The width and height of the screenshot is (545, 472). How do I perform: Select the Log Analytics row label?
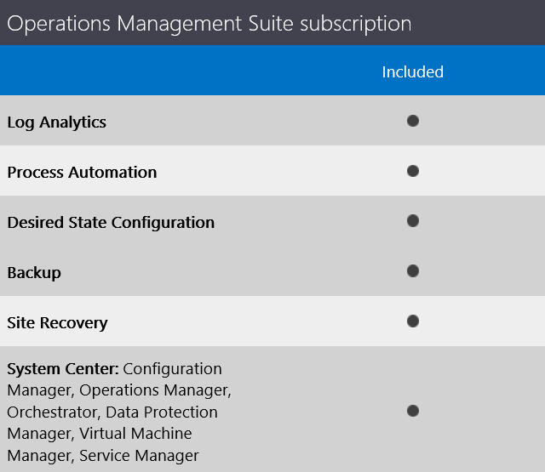57,122
